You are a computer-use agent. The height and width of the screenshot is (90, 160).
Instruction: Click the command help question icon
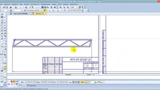coord(17,84)
